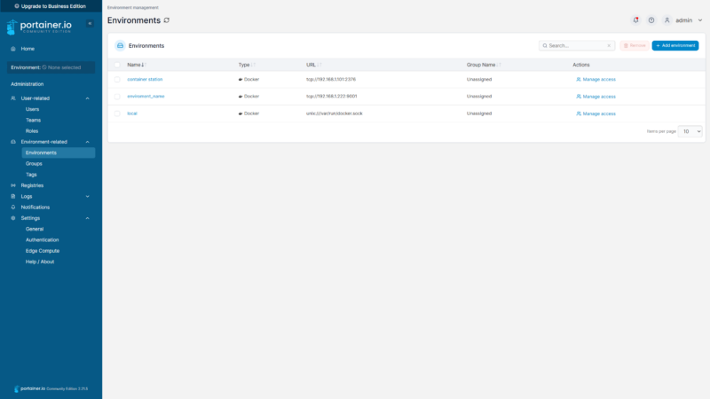Click the Add environment button

[x=674, y=45]
